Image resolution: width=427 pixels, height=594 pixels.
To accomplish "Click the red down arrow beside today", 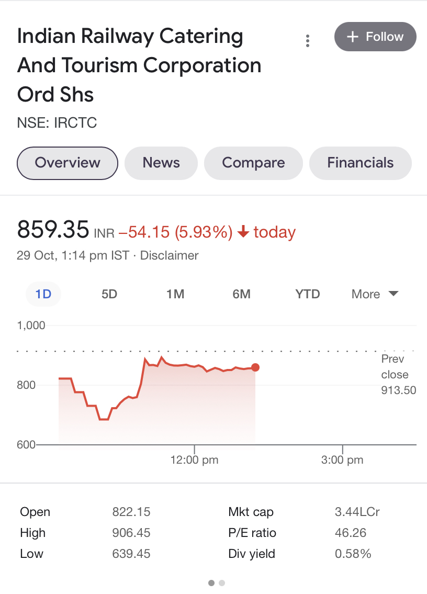I will pyautogui.click(x=243, y=232).
